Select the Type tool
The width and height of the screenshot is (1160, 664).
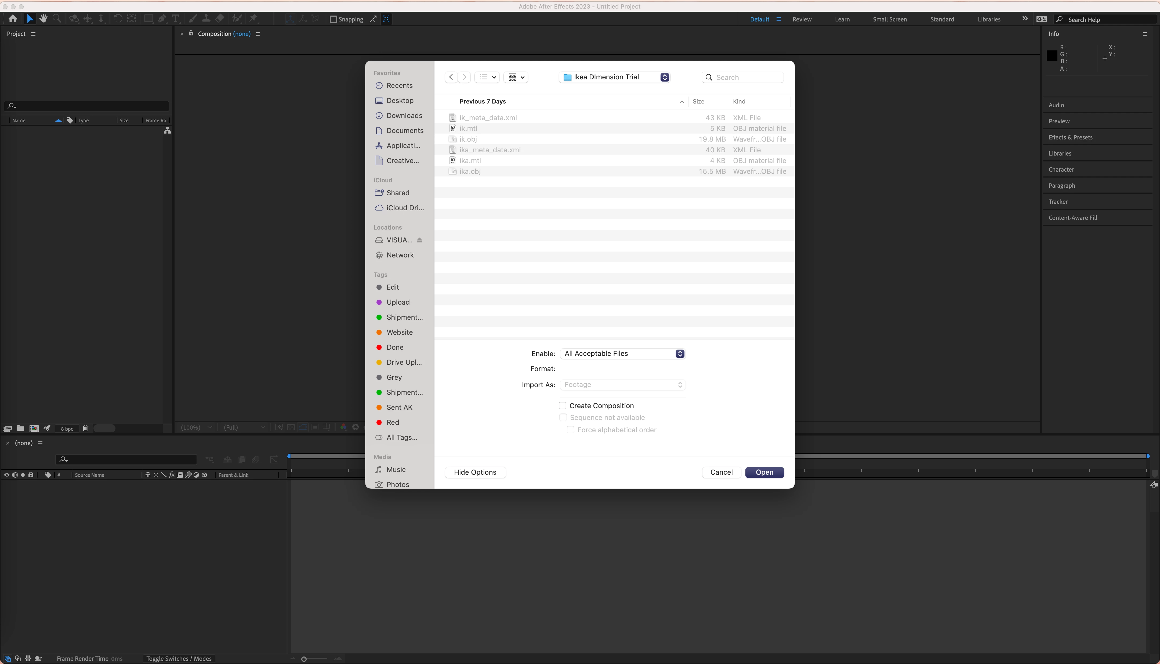click(x=175, y=19)
